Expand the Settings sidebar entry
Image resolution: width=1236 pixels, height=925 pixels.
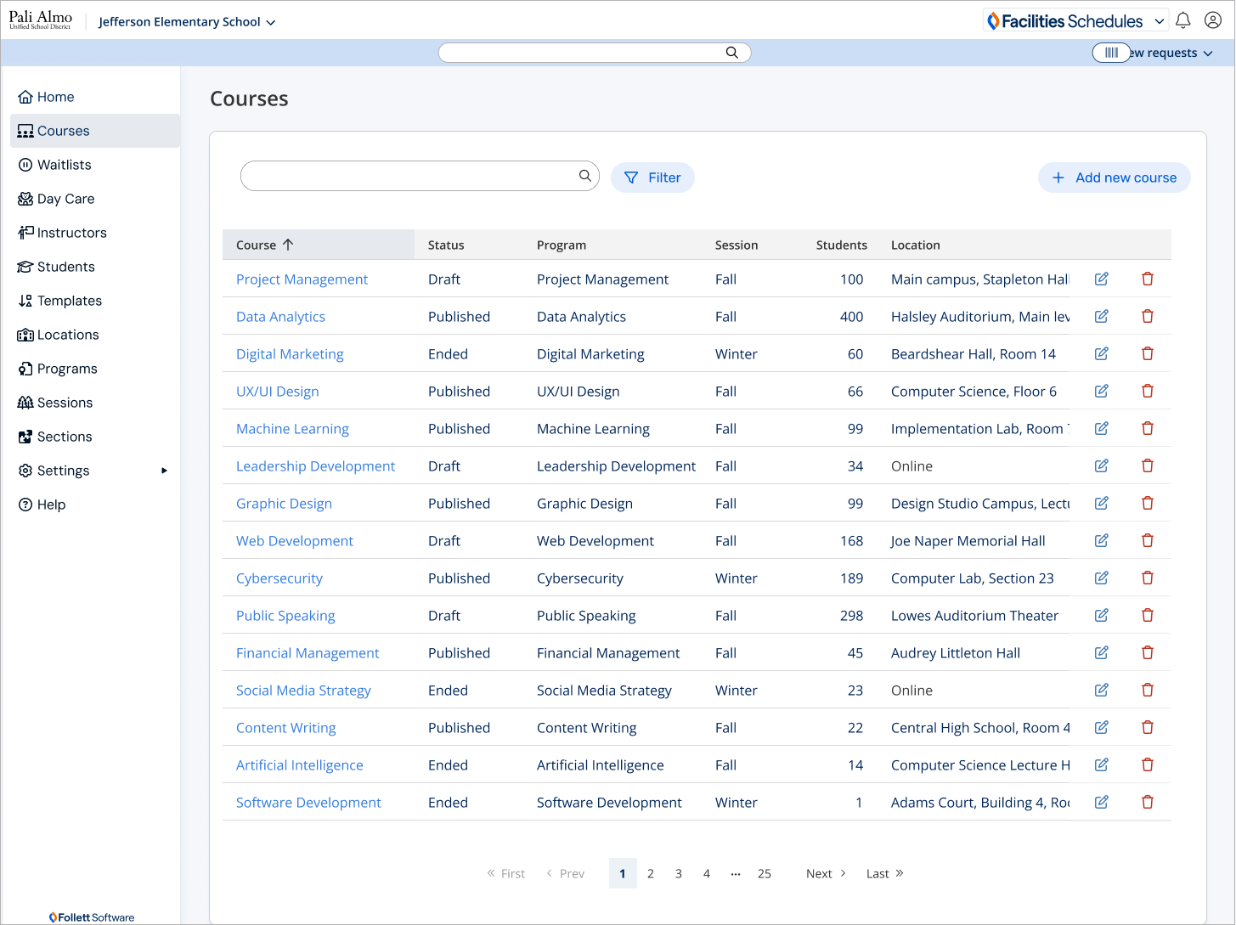coord(63,470)
